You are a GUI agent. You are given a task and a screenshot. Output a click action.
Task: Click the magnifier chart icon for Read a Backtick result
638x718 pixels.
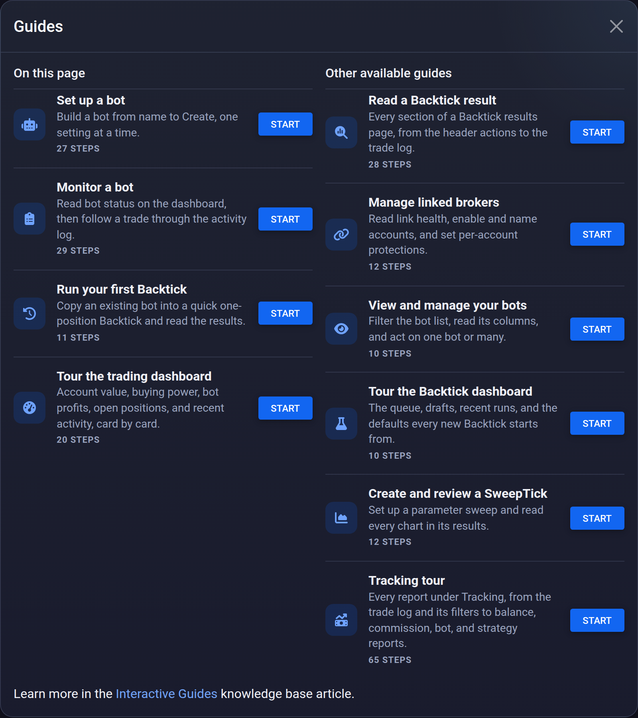click(341, 132)
